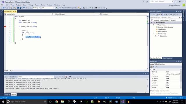Click the Save All icon
The width and height of the screenshot is (186, 104).
click(x=21, y=8)
